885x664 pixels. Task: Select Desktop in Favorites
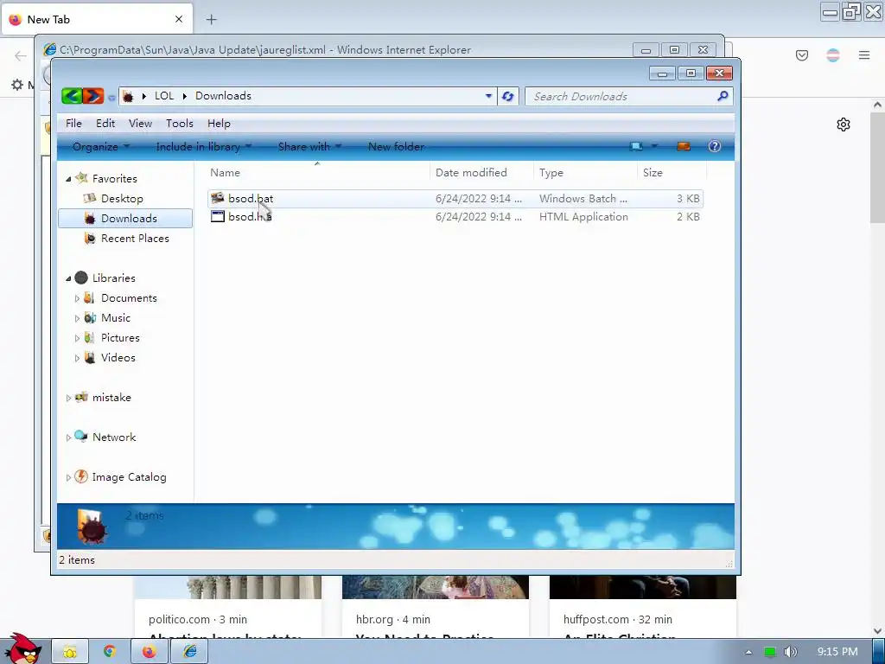122,198
